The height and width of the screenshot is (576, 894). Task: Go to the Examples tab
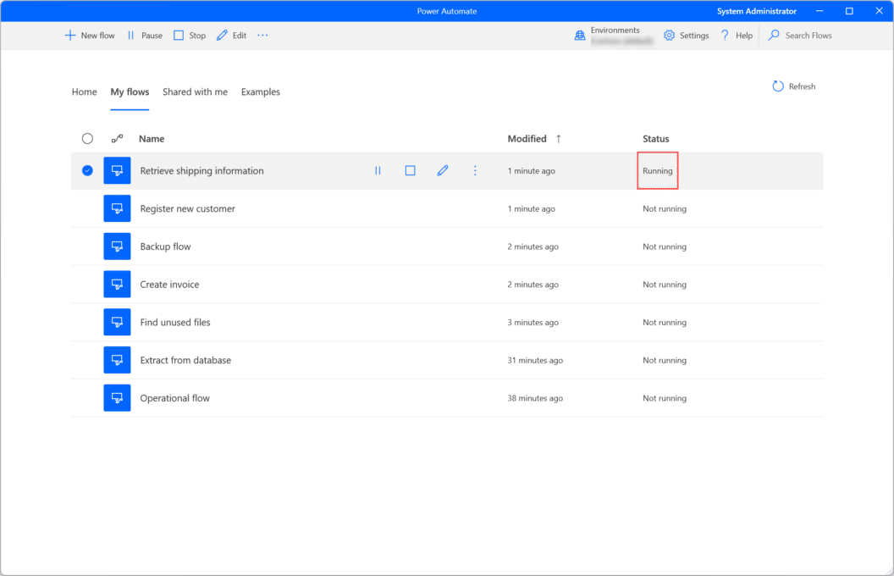point(261,91)
